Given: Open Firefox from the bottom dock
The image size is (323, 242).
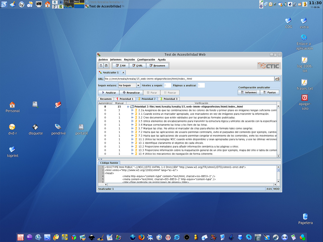Looking at the screenshot, I should point(141,237).
